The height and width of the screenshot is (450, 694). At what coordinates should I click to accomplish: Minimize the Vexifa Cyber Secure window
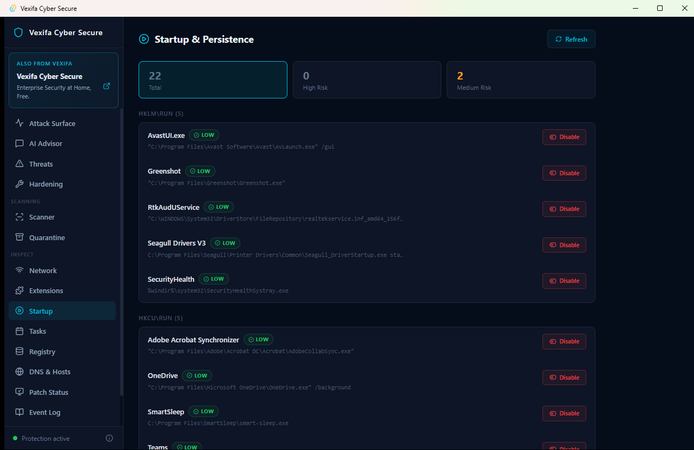pyautogui.click(x=636, y=8)
